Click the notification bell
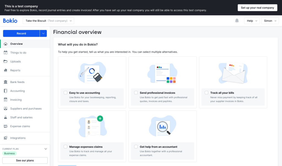The width and height of the screenshot is (282, 166). click(x=237, y=21)
